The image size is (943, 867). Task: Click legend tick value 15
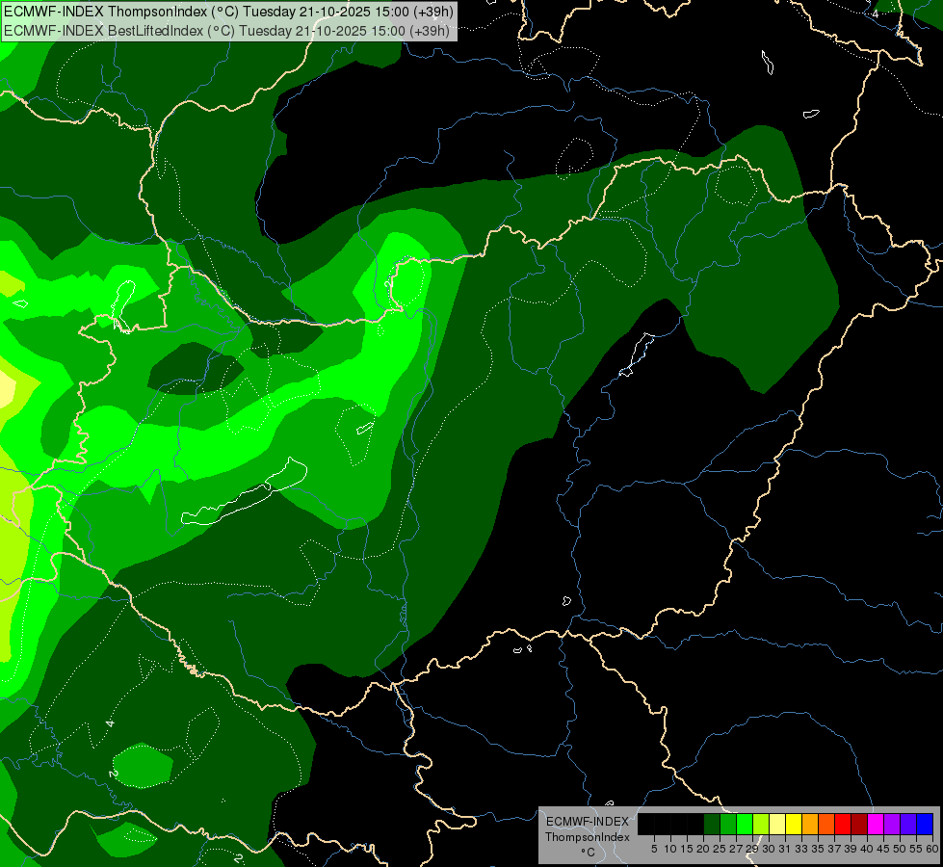pos(687,849)
